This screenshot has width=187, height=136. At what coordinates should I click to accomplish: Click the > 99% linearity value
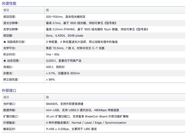pyautogui.click(x=50, y=80)
